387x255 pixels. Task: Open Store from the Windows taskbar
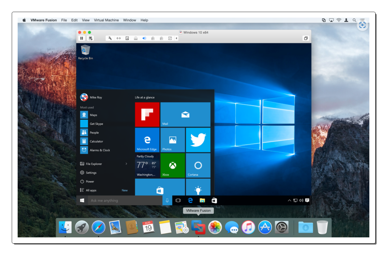(x=214, y=200)
